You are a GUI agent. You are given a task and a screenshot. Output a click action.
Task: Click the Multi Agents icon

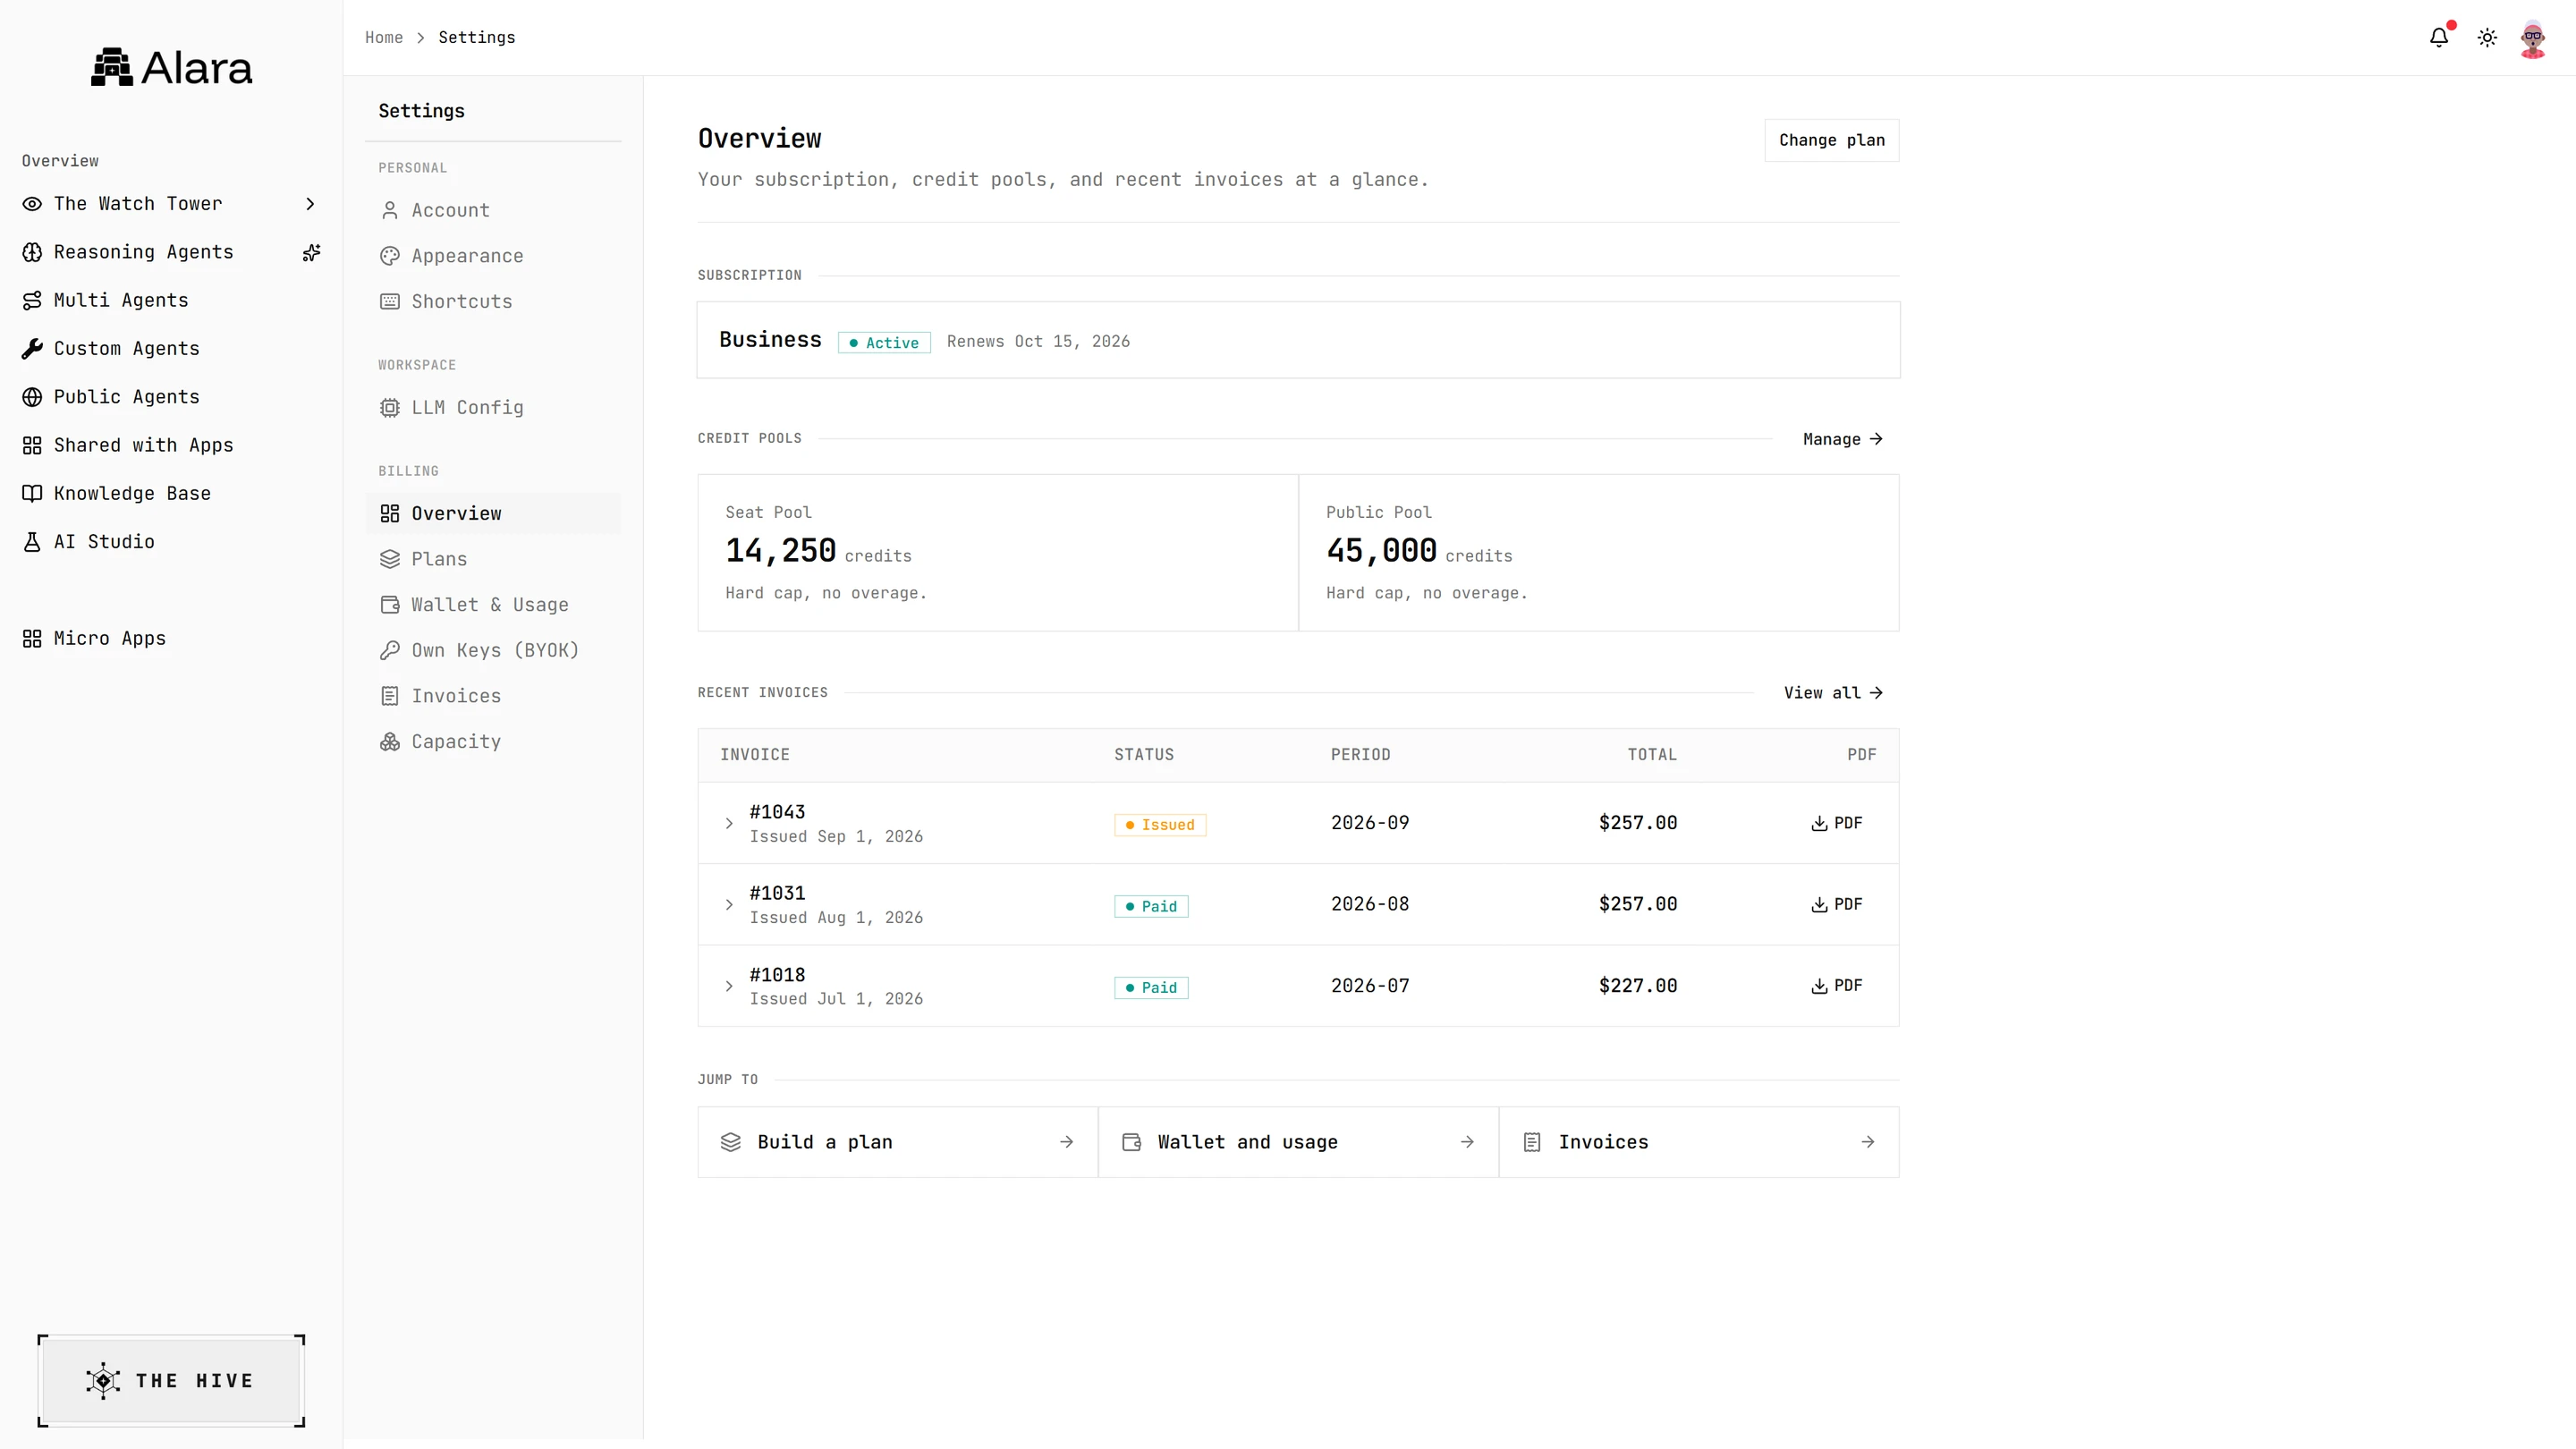pyautogui.click(x=32, y=300)
